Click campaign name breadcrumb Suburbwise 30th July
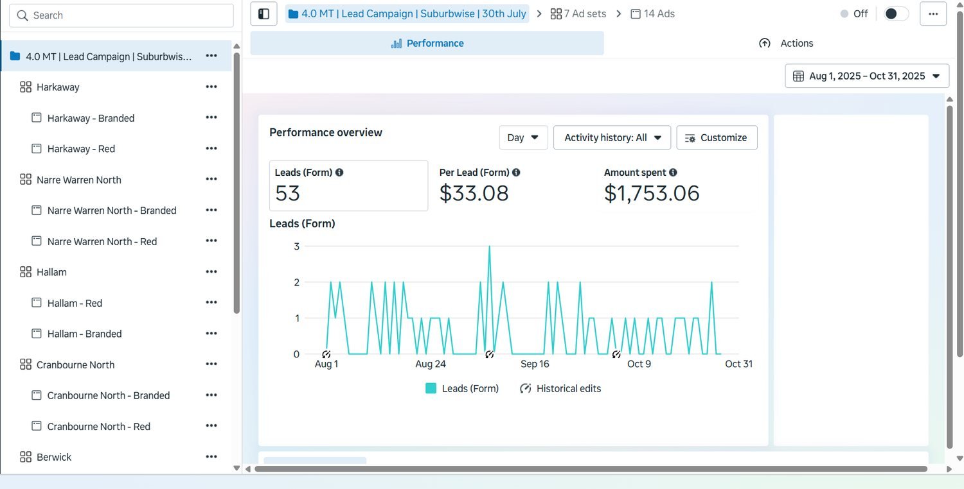Viewport: 964px width, 489px height. tap(407, 13)
